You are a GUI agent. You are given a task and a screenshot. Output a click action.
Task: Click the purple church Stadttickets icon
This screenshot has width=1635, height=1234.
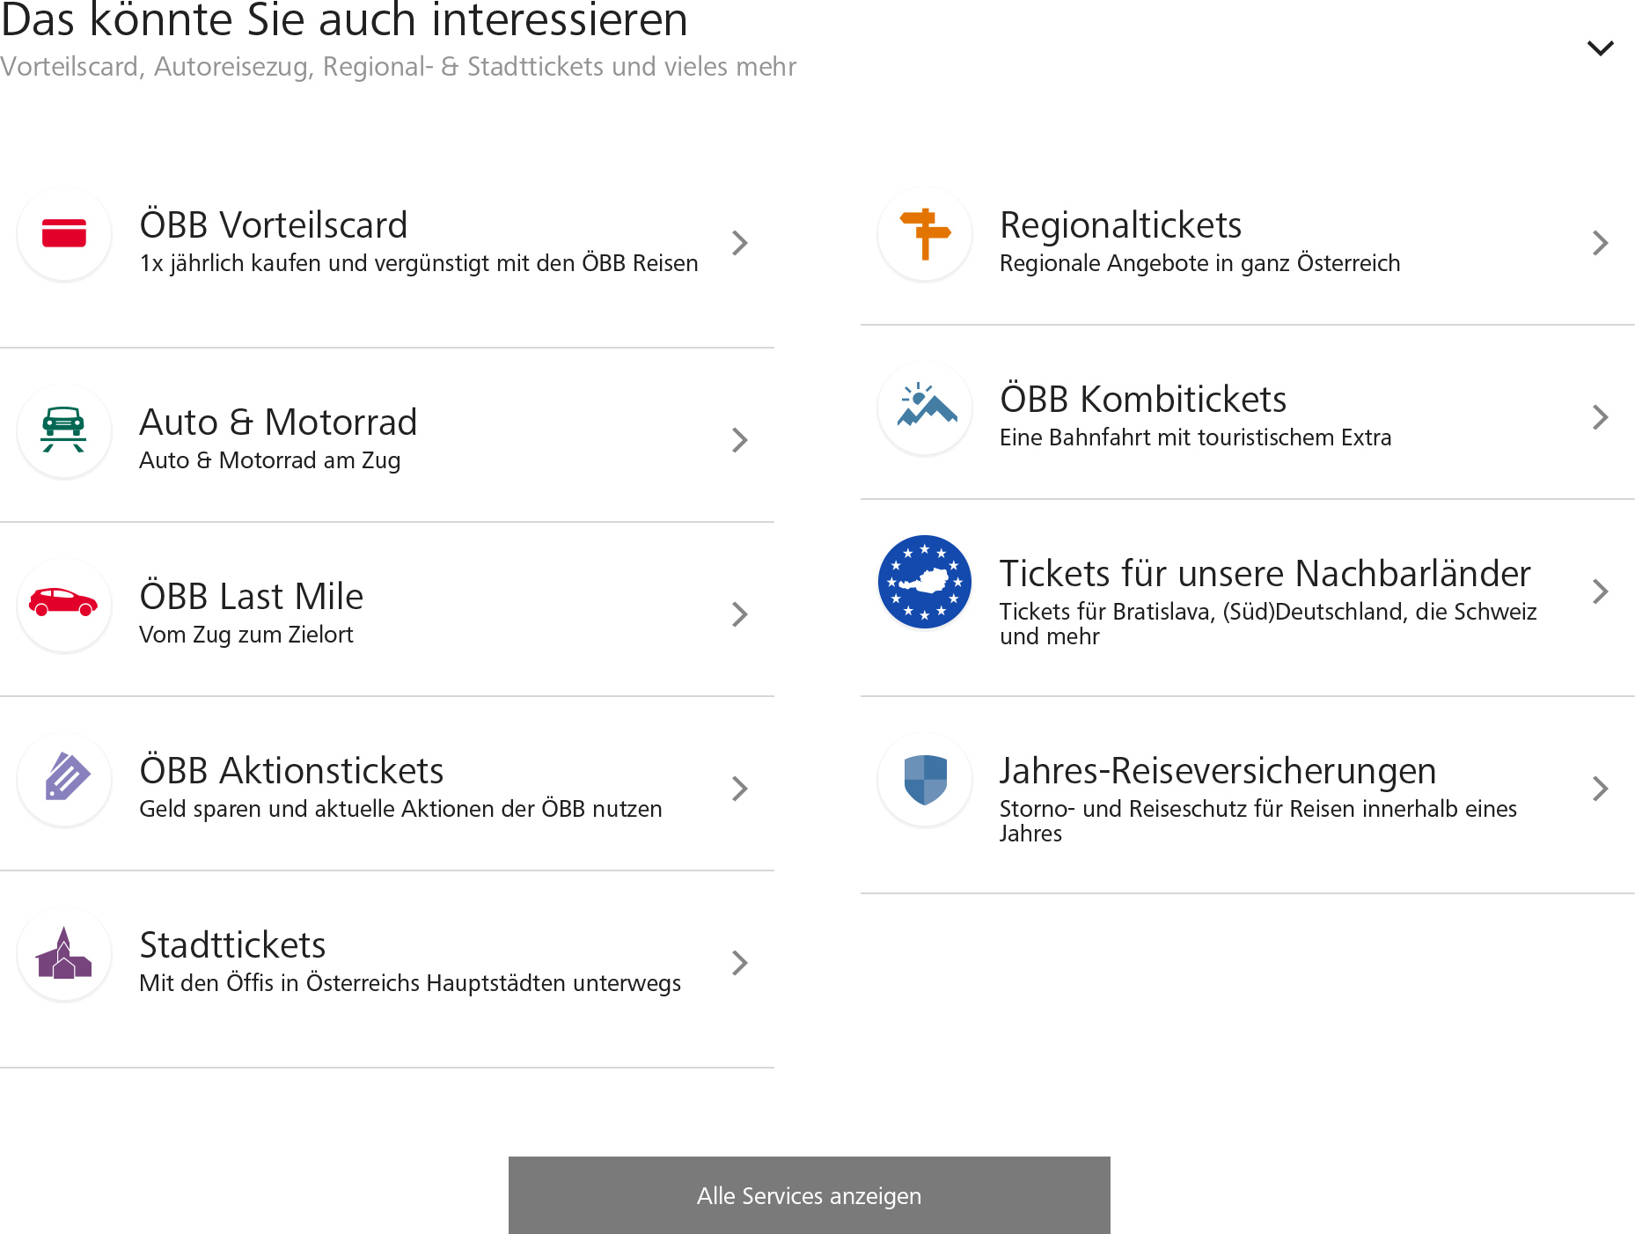(x=64, y=954)
